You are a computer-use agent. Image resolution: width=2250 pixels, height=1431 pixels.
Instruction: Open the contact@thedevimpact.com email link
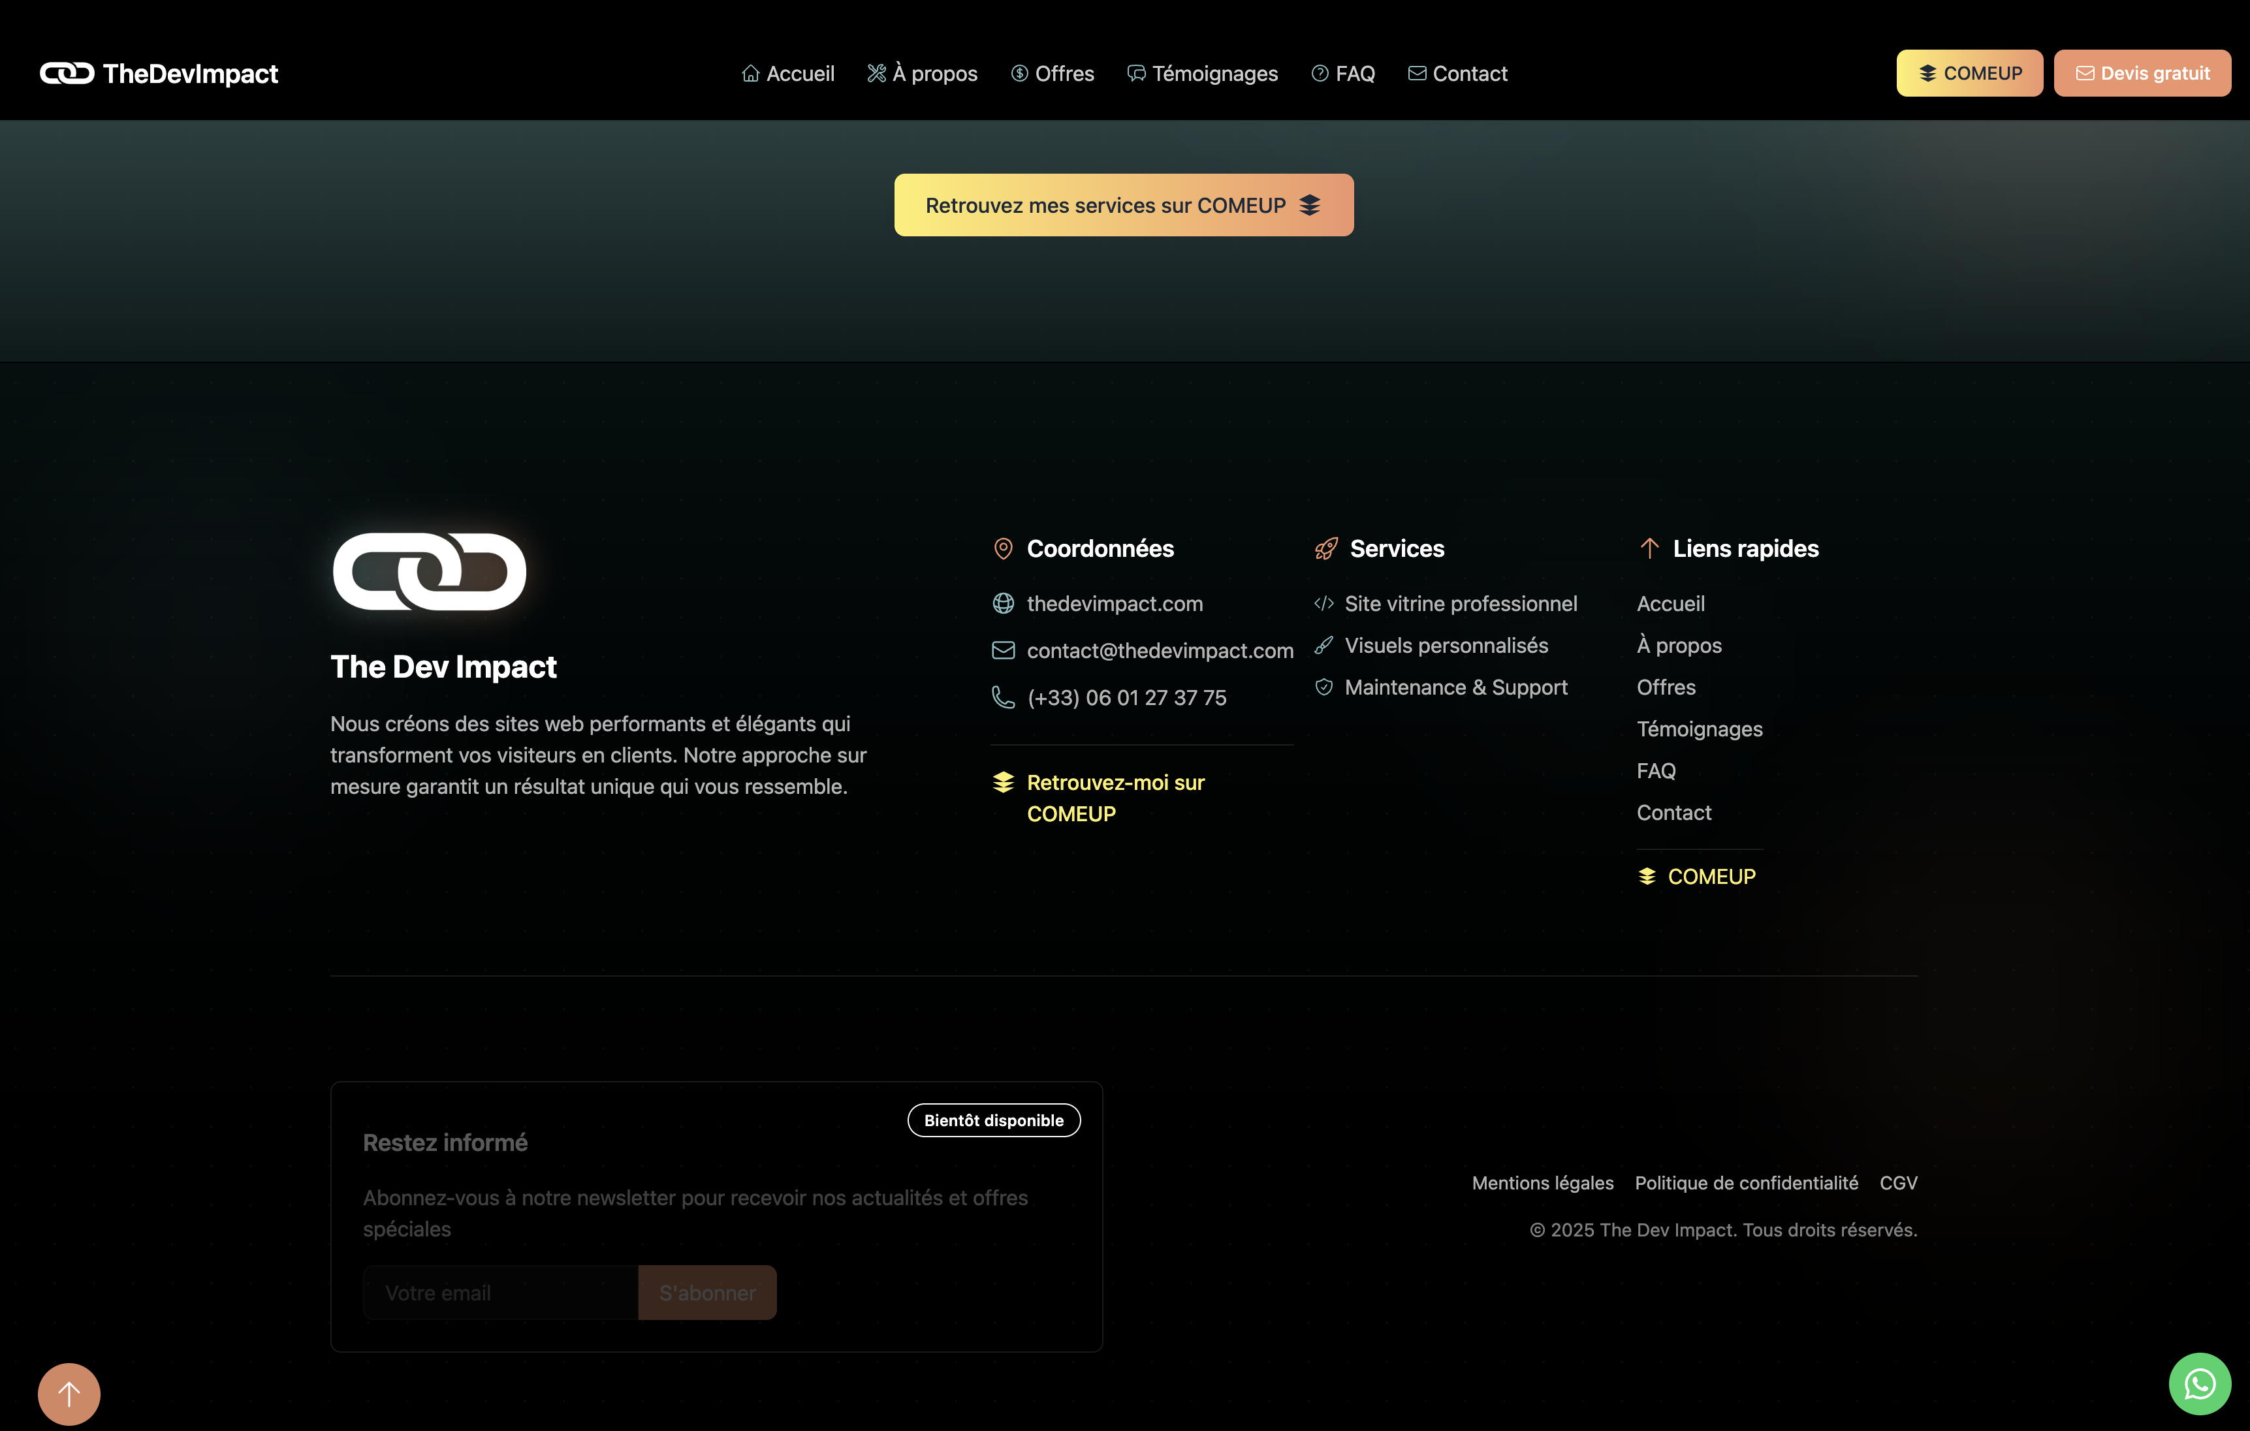click(1160, 650)
